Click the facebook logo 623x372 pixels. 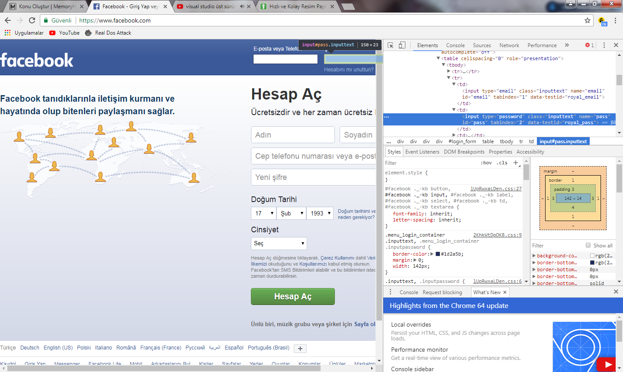[x=37, y=60]
